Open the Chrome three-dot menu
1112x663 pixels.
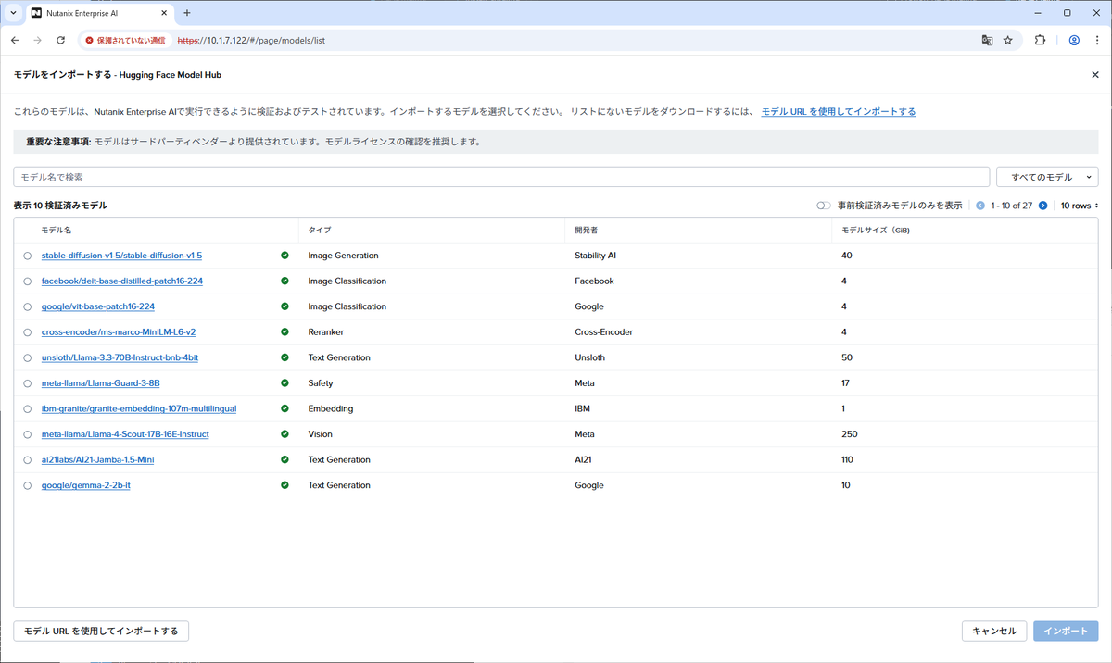point(1096,41)
